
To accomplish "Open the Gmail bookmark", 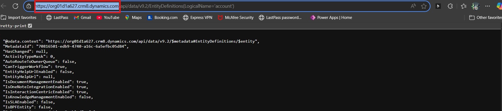I will [x=82, y=18].
